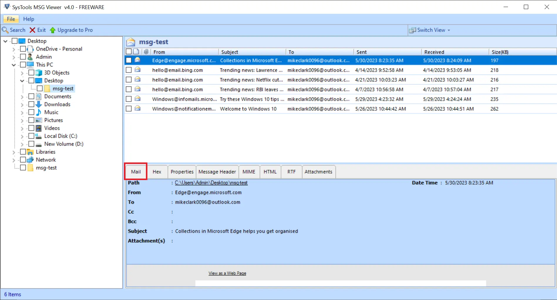The width and height of the screenshot is (557, 300).
Task: Click the green Upgrade to Pro arrow icon
Action: (53, 30)
